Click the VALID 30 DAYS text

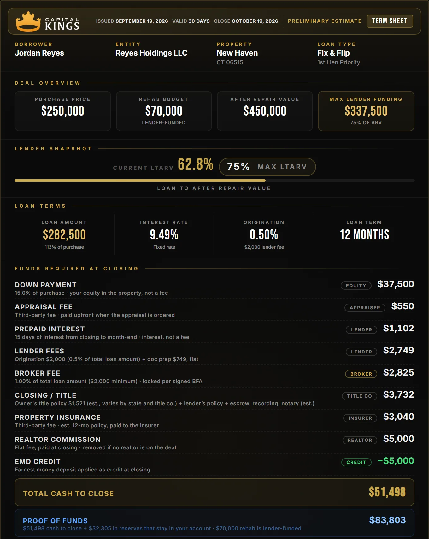[x=191, y=21]
